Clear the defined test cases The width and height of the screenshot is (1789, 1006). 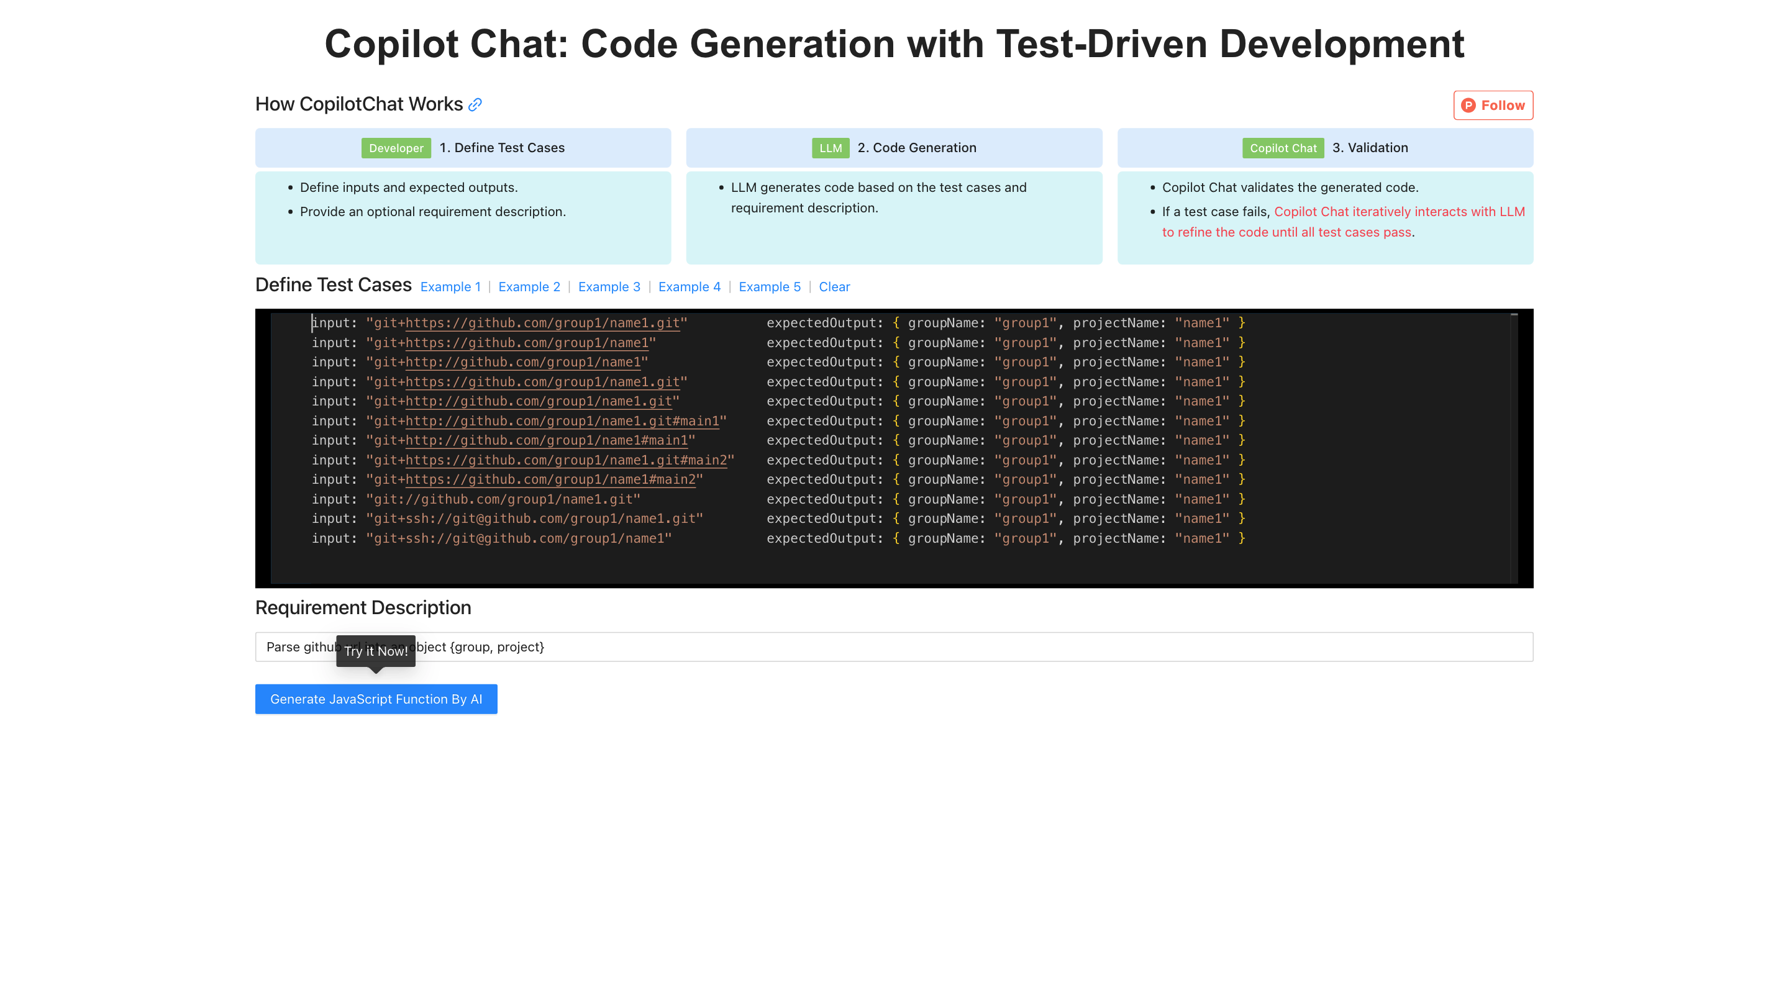[834, 287]
